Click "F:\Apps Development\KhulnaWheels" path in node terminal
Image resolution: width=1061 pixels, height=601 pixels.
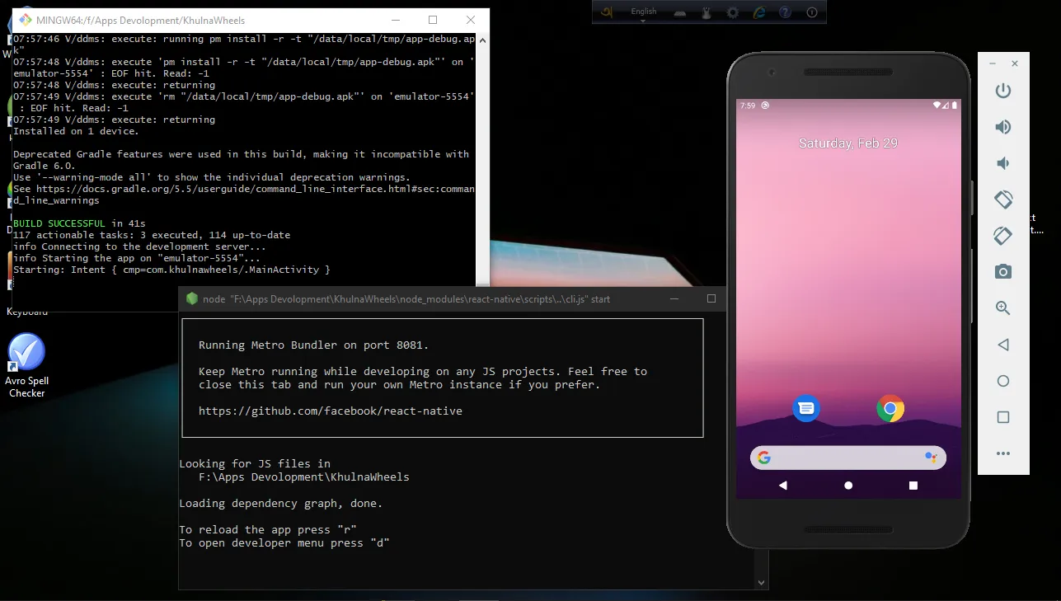pos(304,477)
